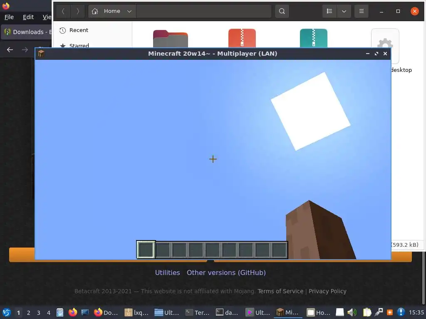The image size is (426, 319).
Task: Select first hotbar slot in Minecraft
Action: click(146, 250)
